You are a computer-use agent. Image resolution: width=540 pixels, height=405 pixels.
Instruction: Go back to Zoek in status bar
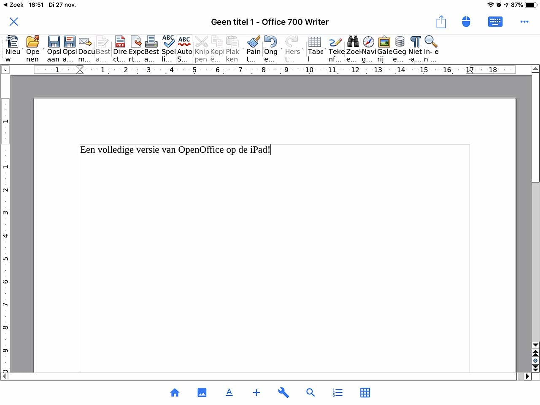[x=13, y=5]
